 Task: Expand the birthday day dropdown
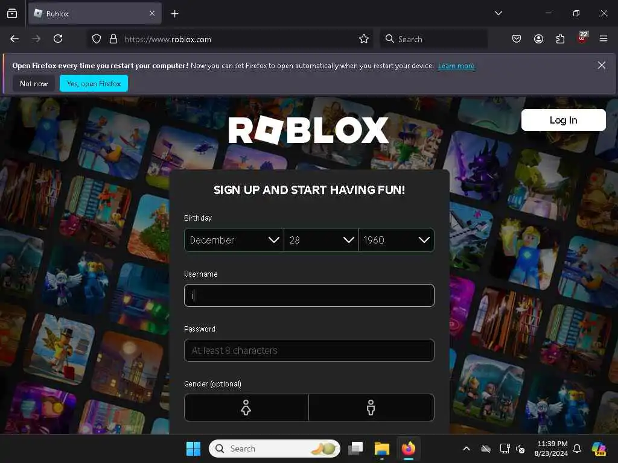pos(321,240)
